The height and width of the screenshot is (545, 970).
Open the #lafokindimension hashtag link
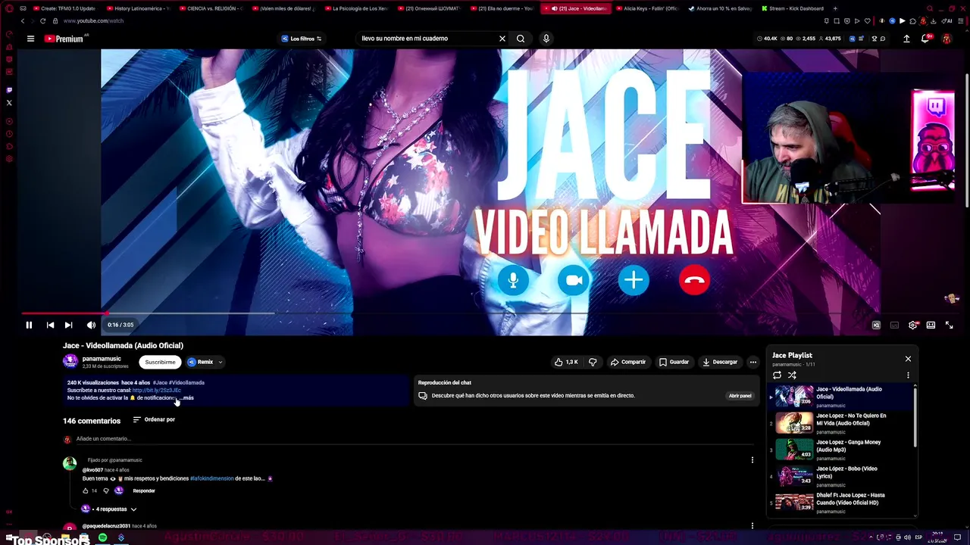[x=212, y=478]
